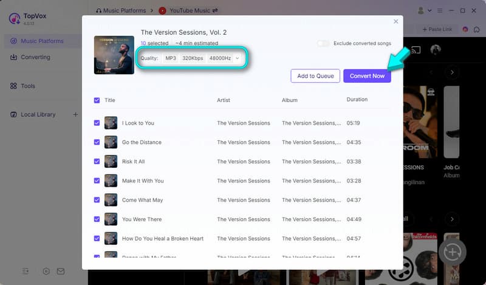
Task: Uncheck the I Look to You song
Action: [97, 123]
